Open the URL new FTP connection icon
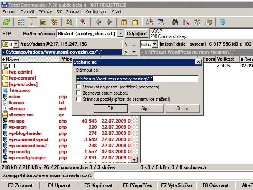This screenshot has height=190, width=253. (161, 22)
